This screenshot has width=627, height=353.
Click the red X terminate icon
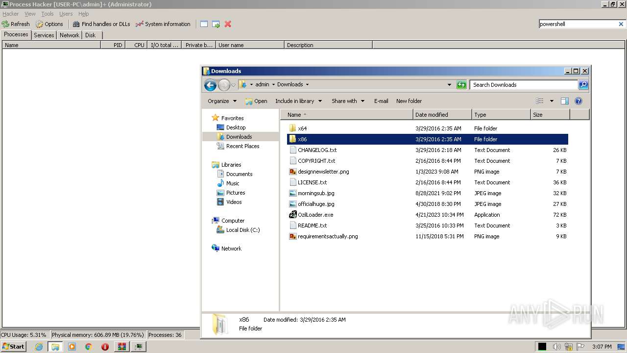(x=228, y=24)
